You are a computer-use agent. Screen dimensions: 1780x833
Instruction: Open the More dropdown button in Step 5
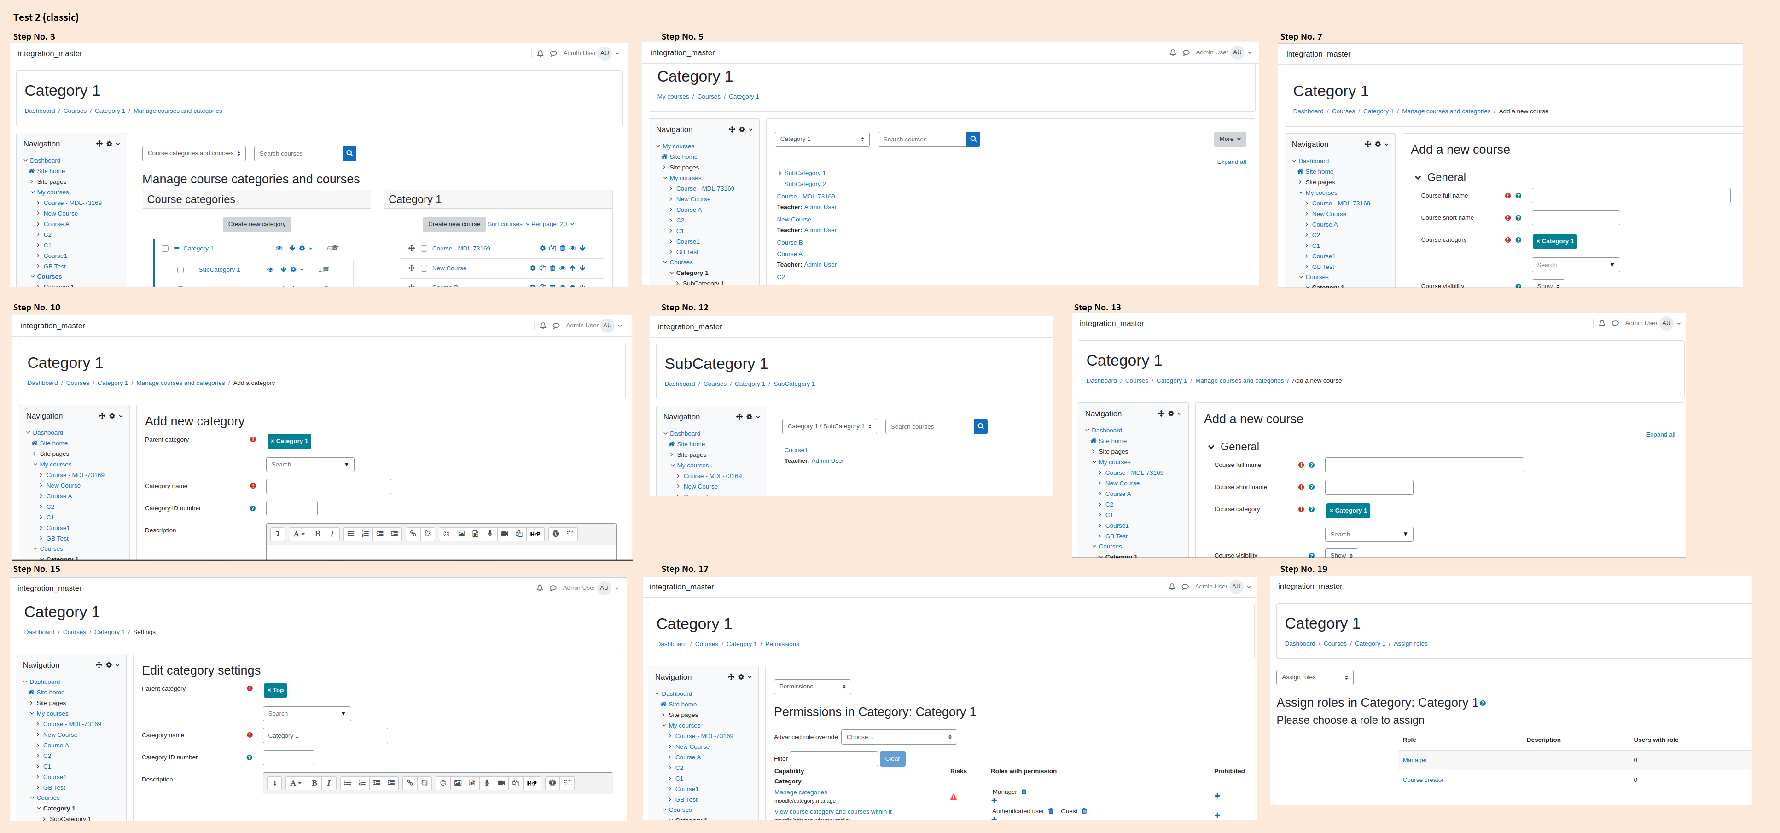tap(1230, 139)
